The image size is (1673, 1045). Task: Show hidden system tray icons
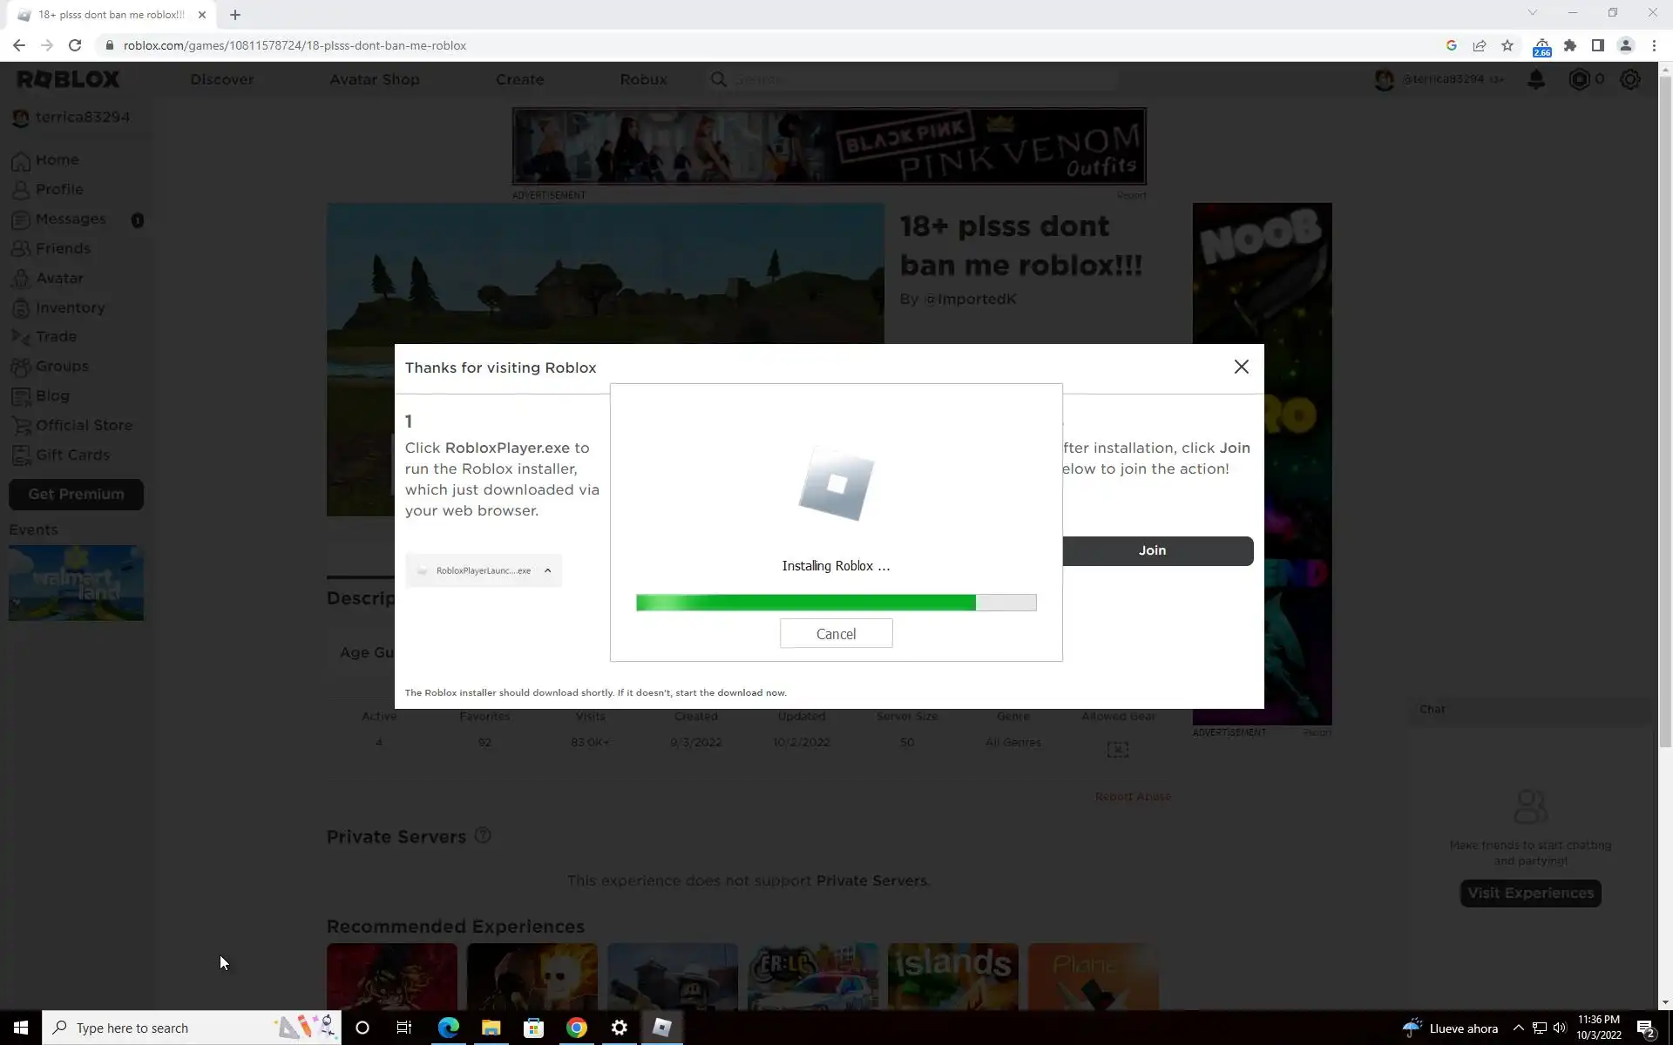click(x=1518, y=1028)
